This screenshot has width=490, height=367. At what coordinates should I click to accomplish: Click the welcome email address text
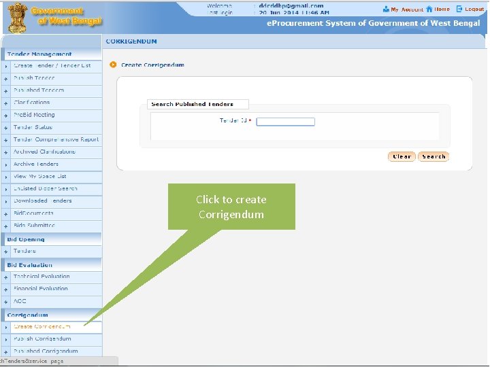click(x=291, y=5)
